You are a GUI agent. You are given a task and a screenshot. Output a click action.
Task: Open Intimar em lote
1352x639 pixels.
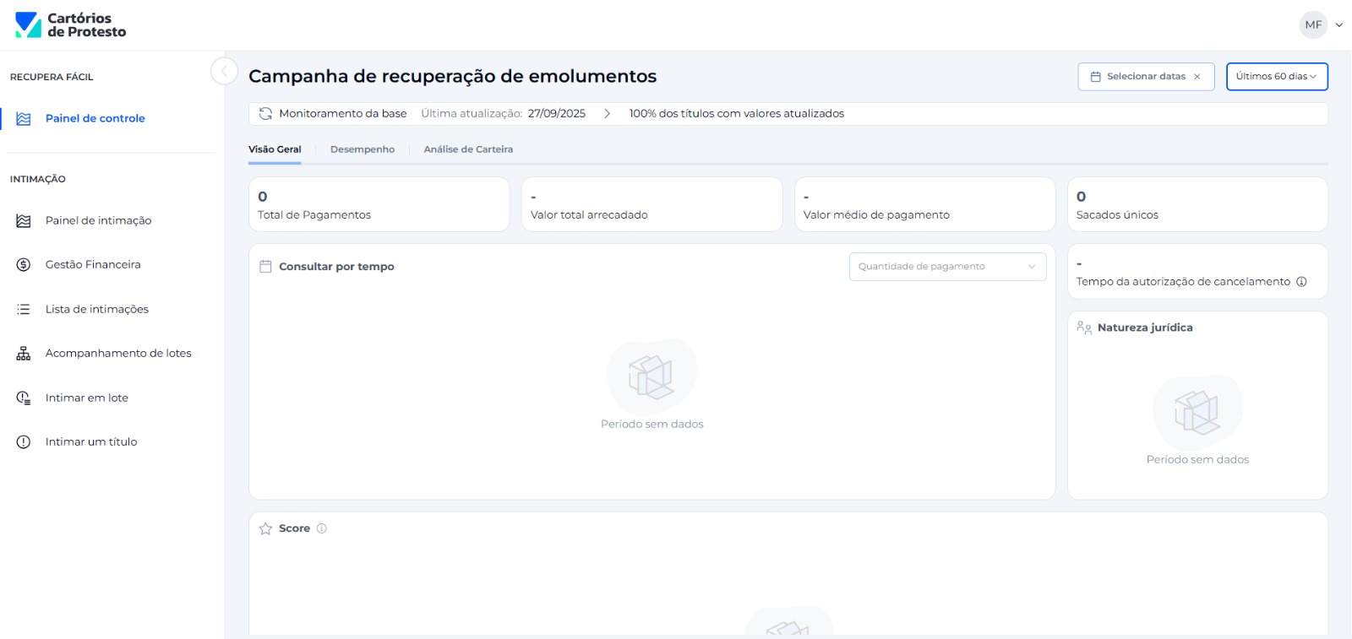pyautogui.click(x=87, y=398)
